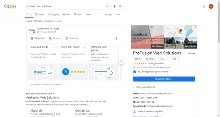Viewport: 220px width, 117px height.
Task: Open the 10 Google reviews link
Action: pos(156,63)
